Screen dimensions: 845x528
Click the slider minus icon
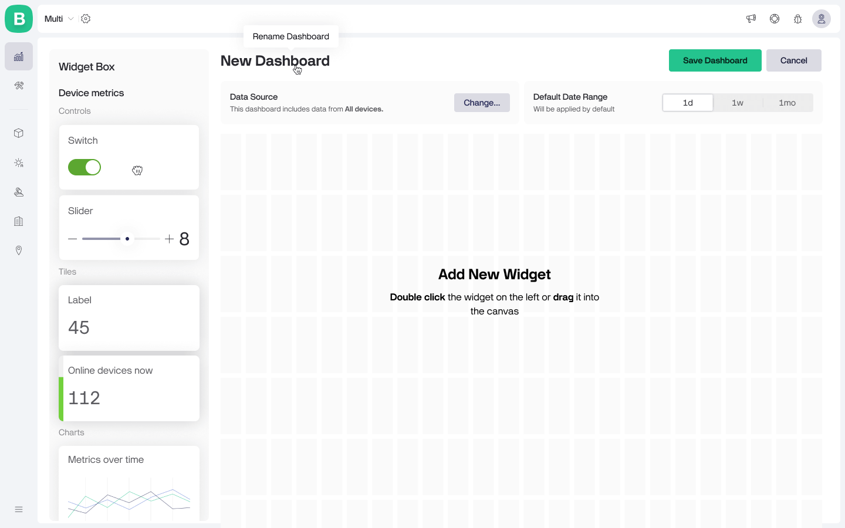tap(73, 239)
